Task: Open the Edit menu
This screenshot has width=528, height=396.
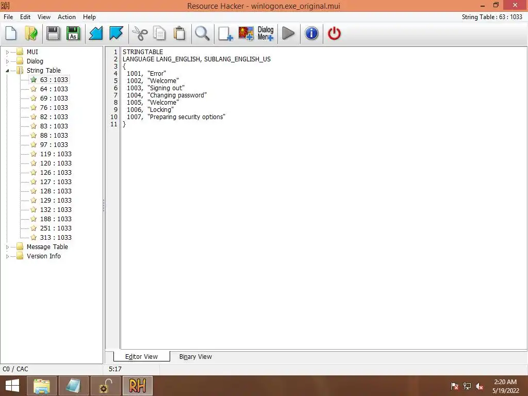Action: click(x=25, y=17)
